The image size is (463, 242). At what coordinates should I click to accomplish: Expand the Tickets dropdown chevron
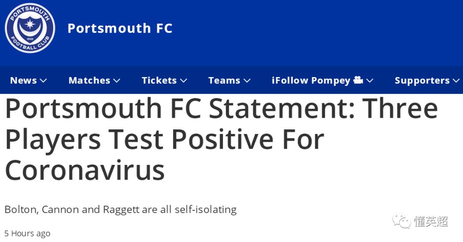(x=183, y=81)
